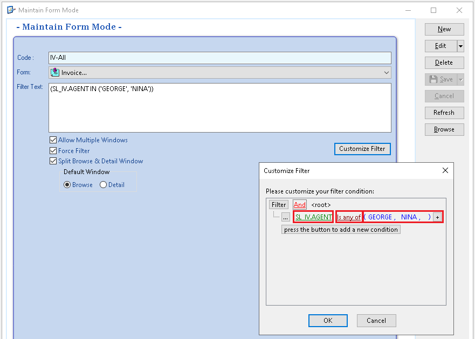Click the Maintain Form Mode title bar icon
This screenshot has width=475, height=339.
tap(11, 10)
